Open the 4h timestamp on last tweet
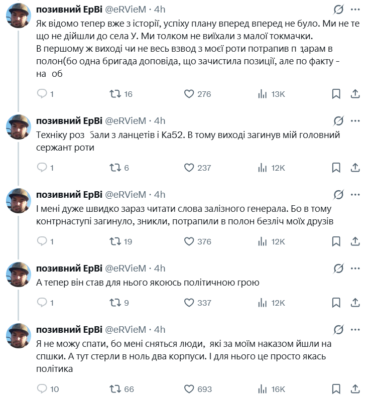370x397 pixels. tap(159, 329)
